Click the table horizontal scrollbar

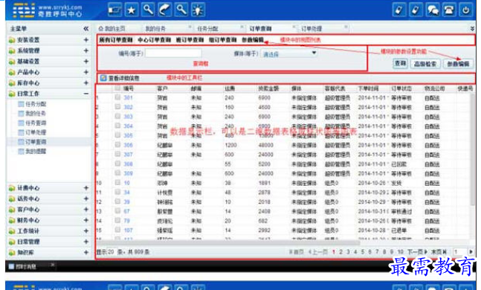(x=228, y=242)
